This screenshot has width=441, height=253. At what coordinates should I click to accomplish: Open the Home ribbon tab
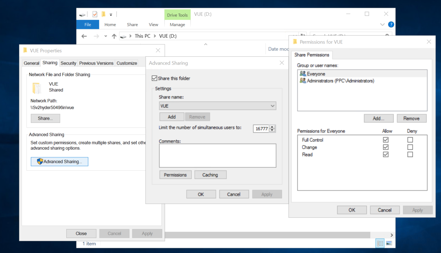coord(110,25)
